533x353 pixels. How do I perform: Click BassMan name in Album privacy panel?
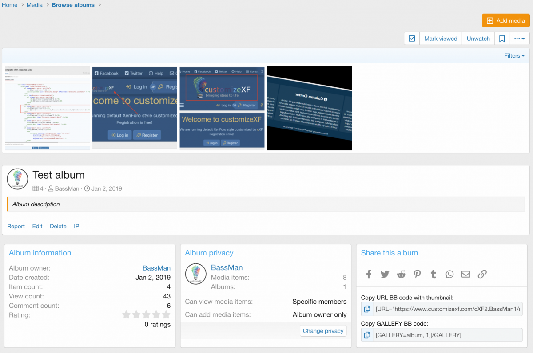(227, 267)
